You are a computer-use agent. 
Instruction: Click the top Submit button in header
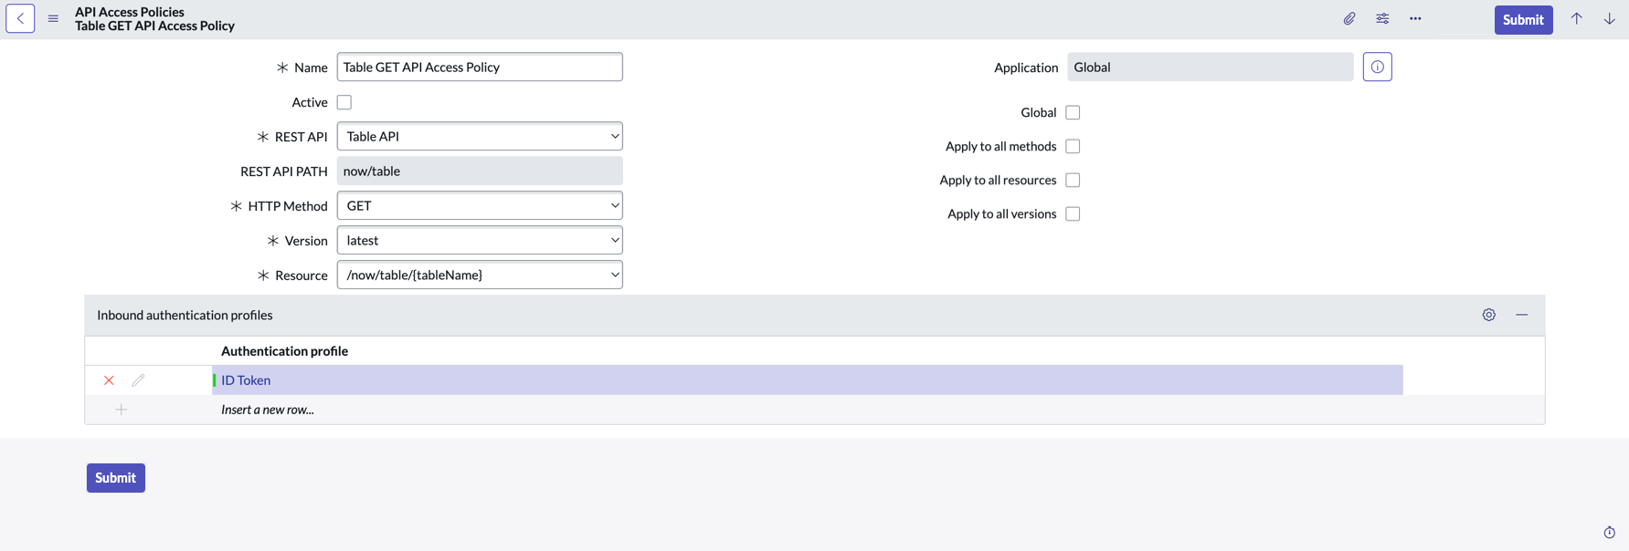point(1523,19)
